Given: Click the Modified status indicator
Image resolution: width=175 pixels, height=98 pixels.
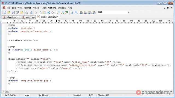Looking at the screenshot, I should 77,95.
